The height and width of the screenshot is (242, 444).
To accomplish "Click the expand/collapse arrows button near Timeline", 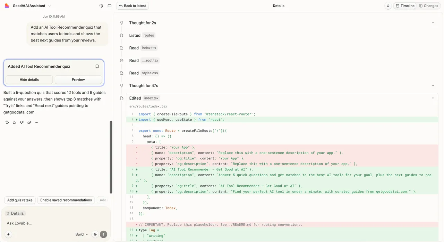I will pos(388,6).
